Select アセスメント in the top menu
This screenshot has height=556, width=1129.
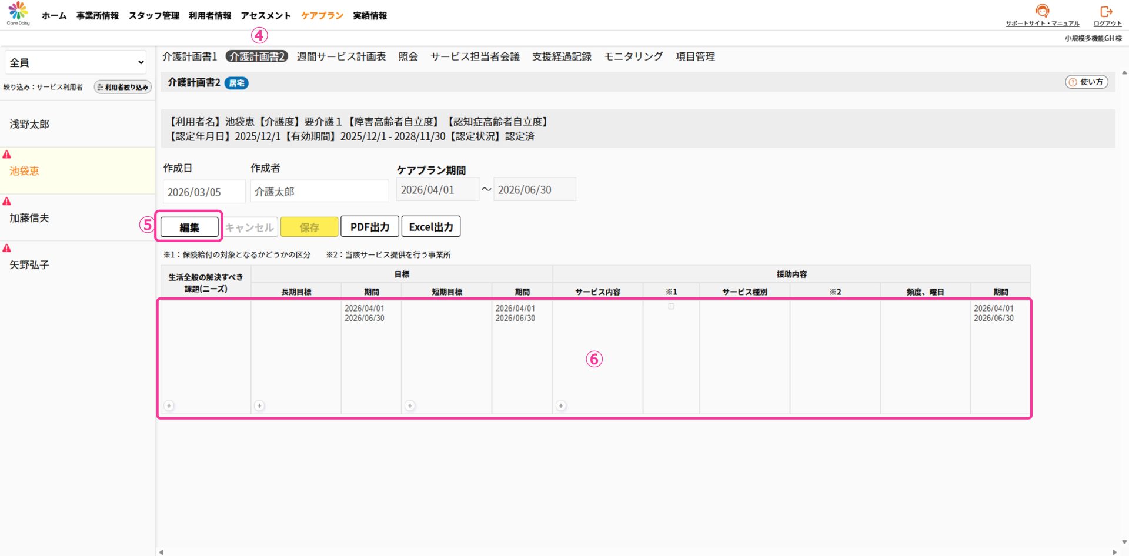coord(266,16)
